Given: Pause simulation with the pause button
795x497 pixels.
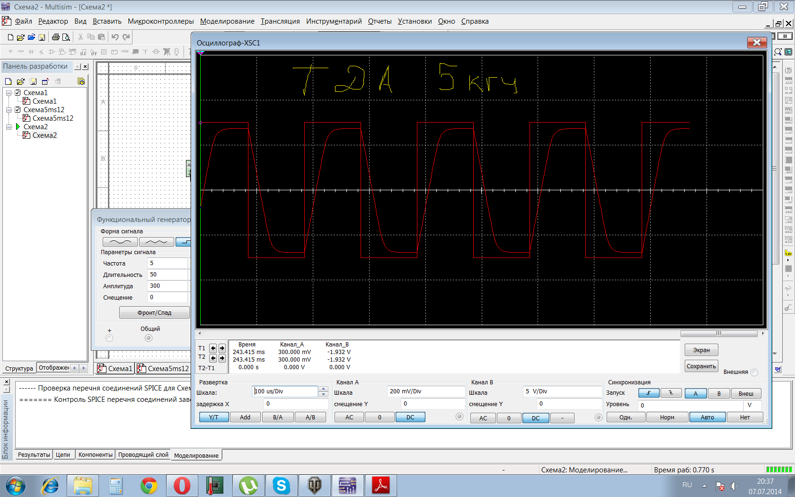Looking at the screenshot, I should point(786,36).
